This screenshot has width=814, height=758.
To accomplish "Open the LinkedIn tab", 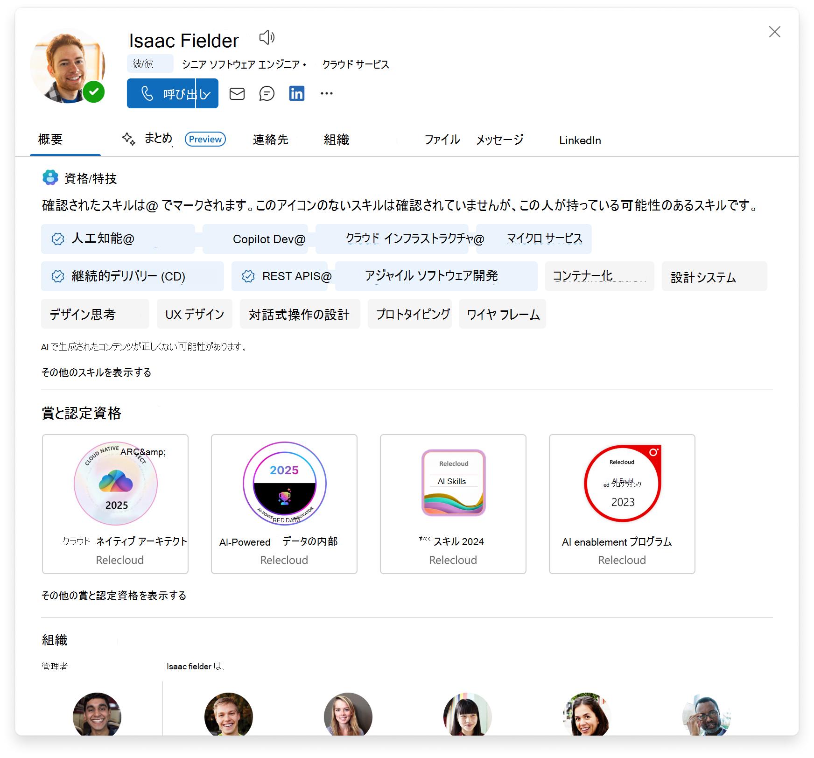I will (x=580, y=140).
